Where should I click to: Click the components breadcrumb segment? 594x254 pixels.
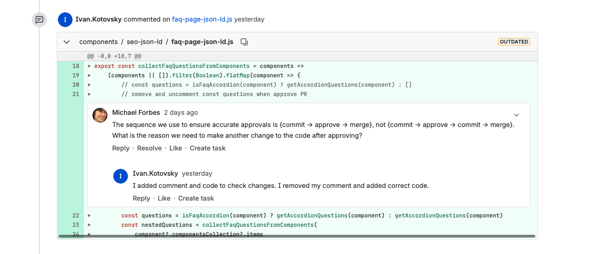[x=99, y=42]
